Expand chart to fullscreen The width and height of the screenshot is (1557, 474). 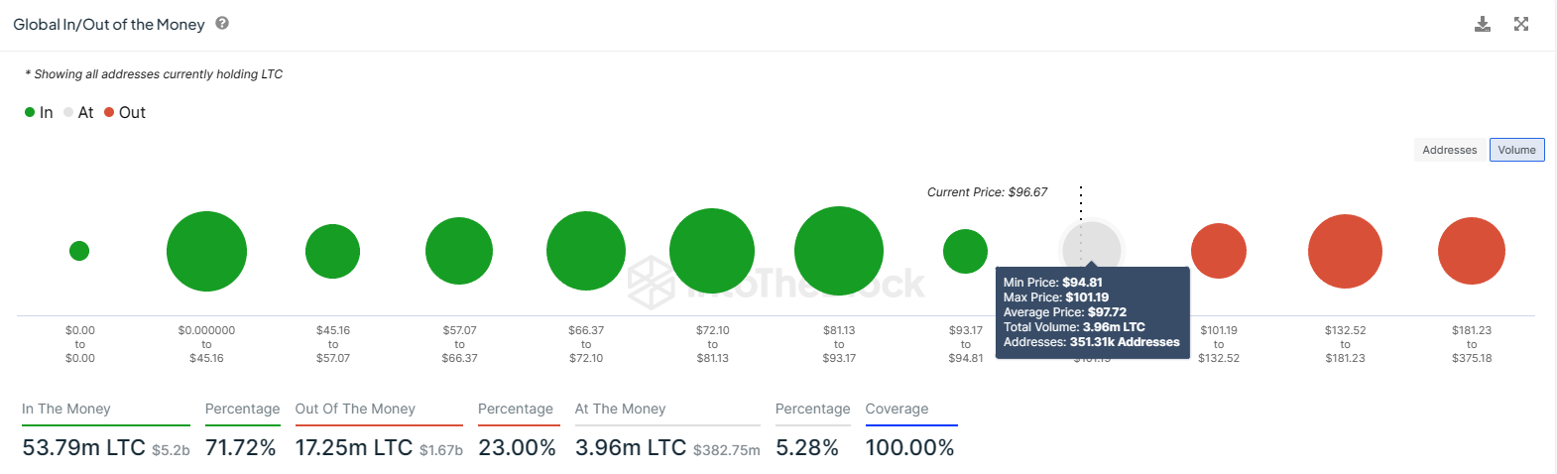tap(1521, 24)
